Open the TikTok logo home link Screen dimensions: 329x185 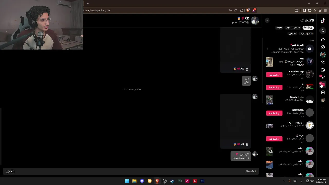pos(323,21)
